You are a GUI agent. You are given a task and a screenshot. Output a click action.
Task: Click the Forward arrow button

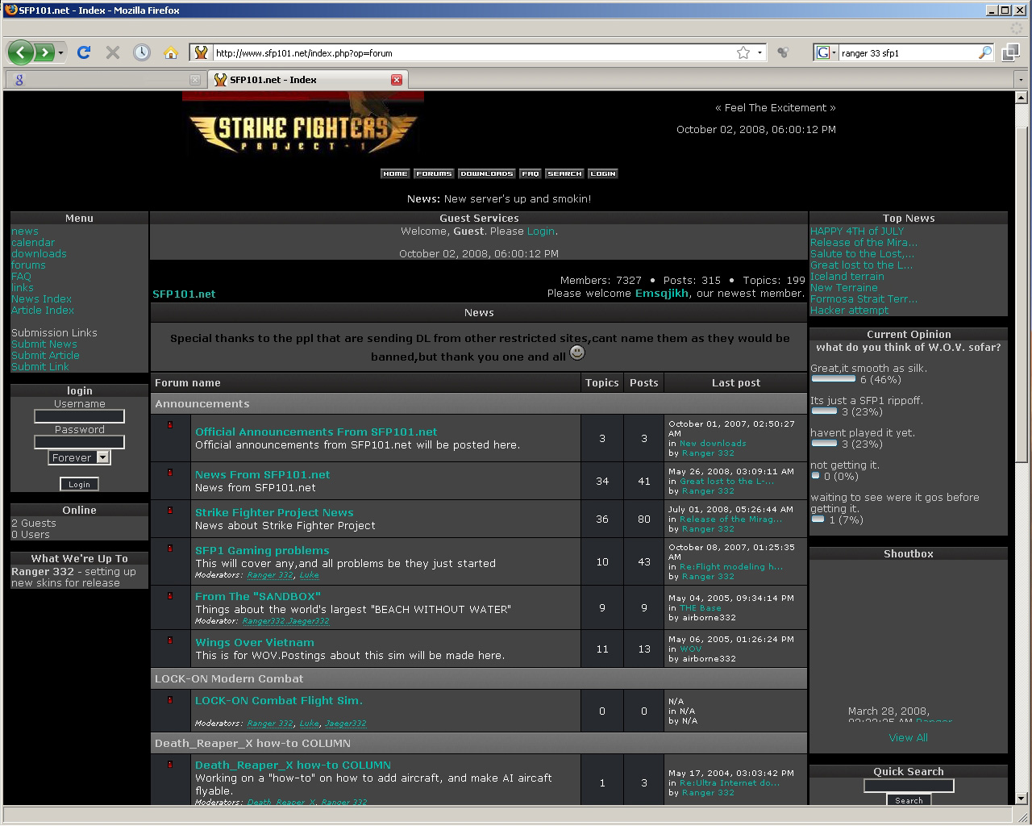click(x=44, y=53)
